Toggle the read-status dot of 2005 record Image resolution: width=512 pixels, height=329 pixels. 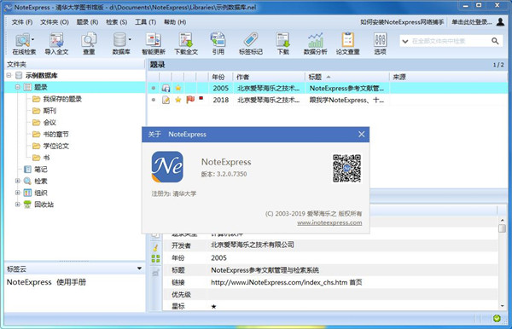[x=154, y=88]
